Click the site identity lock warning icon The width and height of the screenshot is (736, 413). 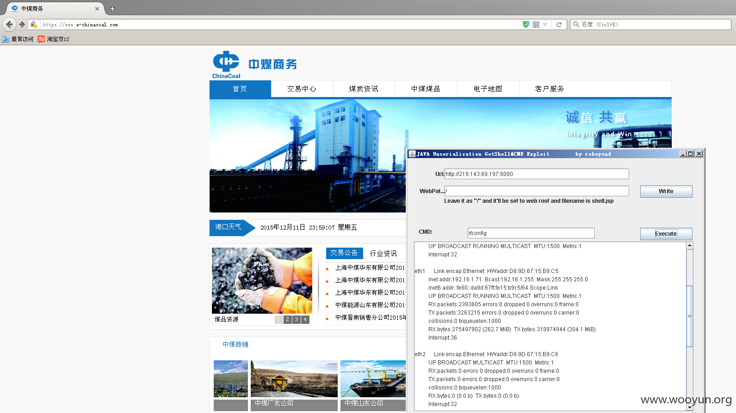coord(34,24)
